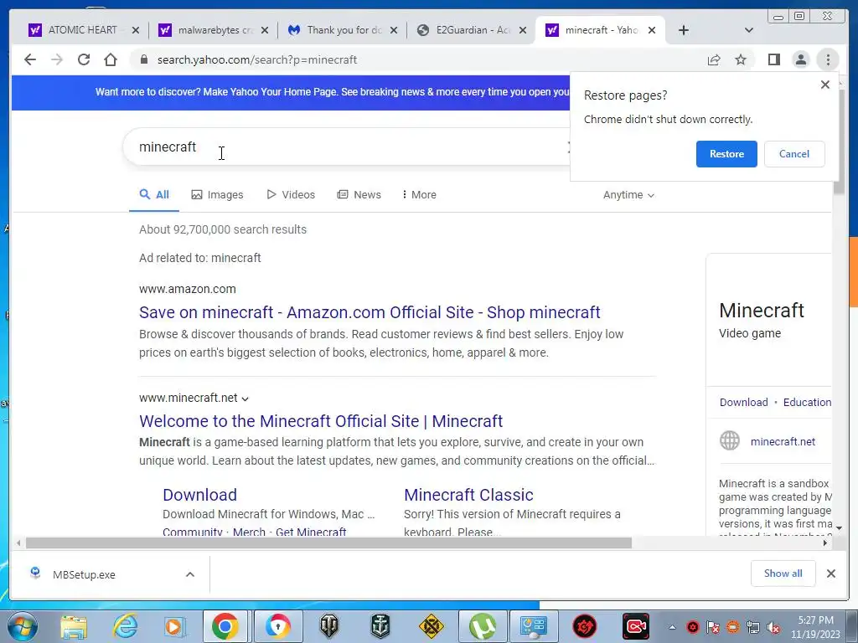Open uTorrent from the taskbar
Image resolution: width=858 pixels, height=643 pixels.
pos(482,626)
